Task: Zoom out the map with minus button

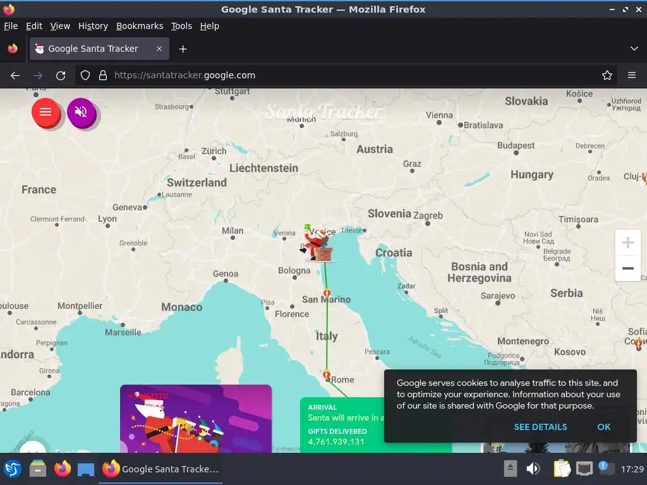Action: [627, 268]
